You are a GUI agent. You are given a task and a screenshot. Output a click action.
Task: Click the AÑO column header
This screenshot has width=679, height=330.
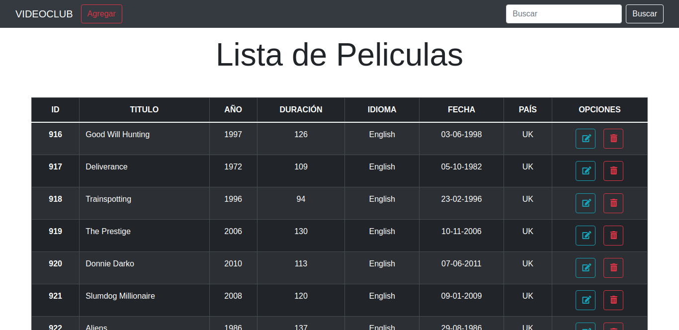pos(233,110)
